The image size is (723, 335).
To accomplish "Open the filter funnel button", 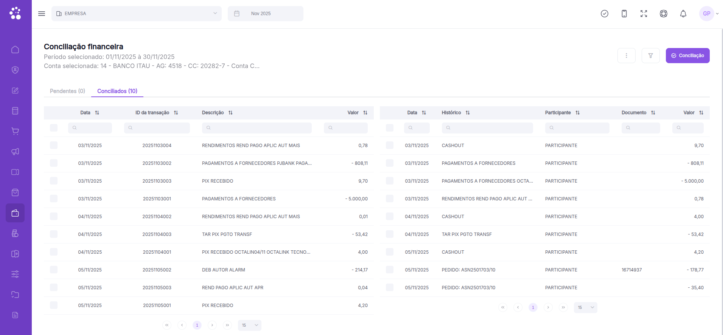I will [651, 56].
